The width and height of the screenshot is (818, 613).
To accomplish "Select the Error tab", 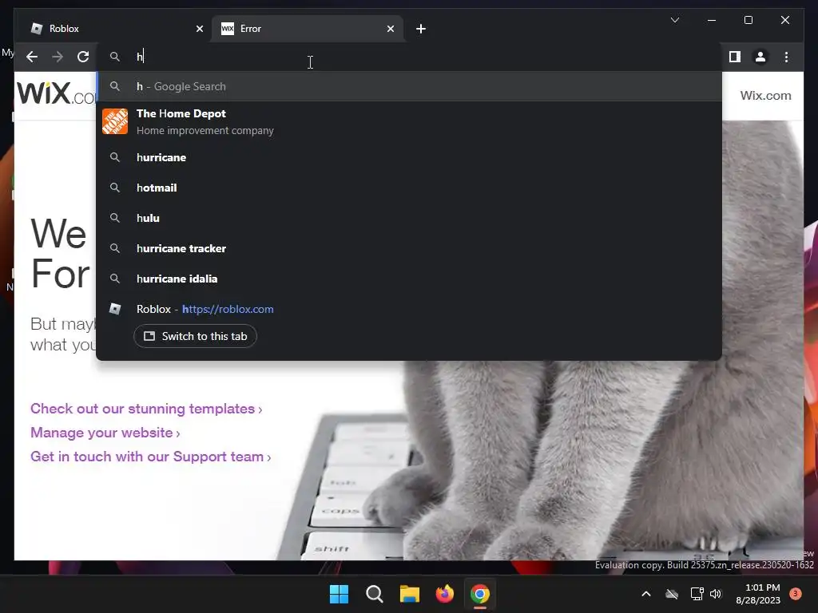I will click(x=308, y=29).
